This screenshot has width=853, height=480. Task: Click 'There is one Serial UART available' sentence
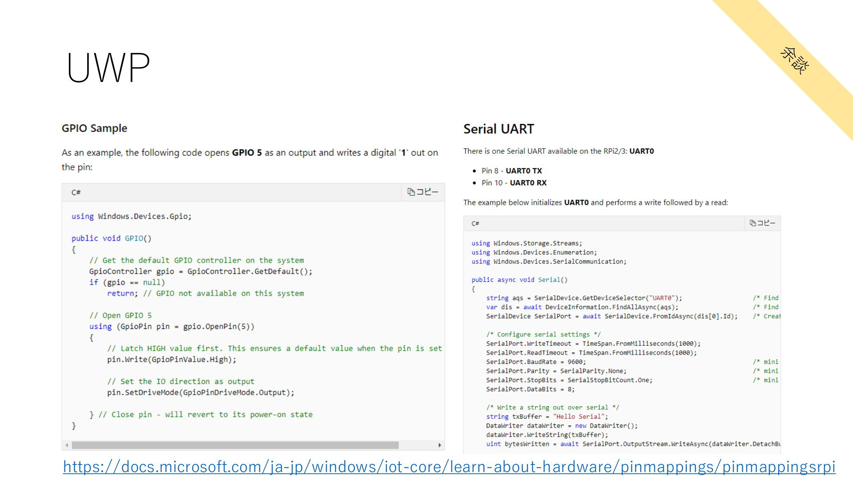[558, 151]
